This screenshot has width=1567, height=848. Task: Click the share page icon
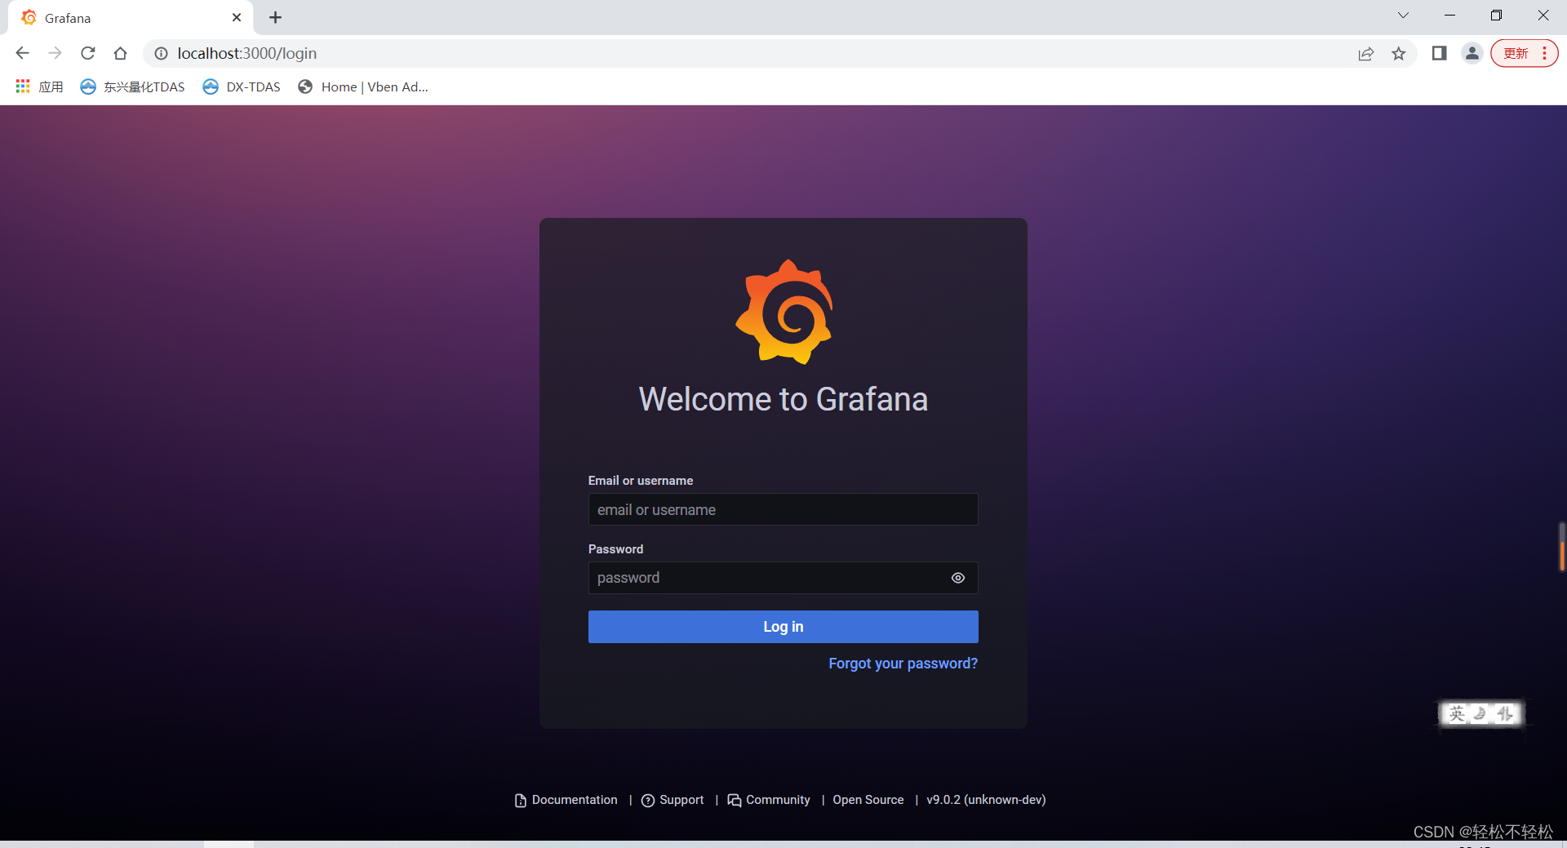[1365, 53]
